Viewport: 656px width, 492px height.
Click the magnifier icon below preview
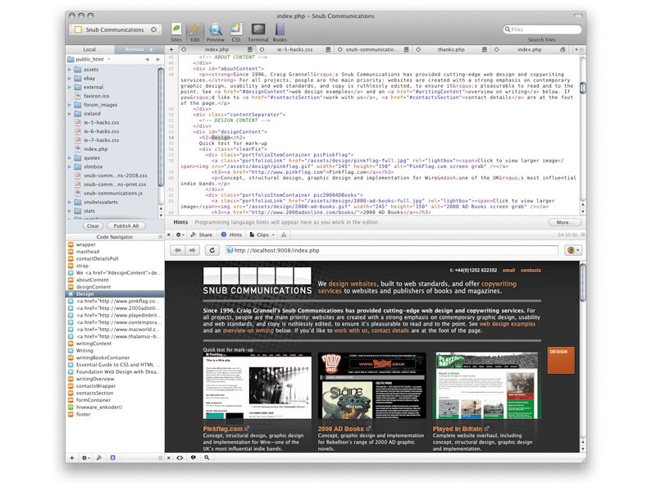207,458
